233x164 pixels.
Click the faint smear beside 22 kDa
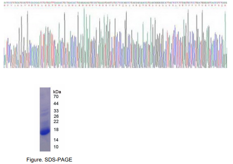(x=45, y=123)
